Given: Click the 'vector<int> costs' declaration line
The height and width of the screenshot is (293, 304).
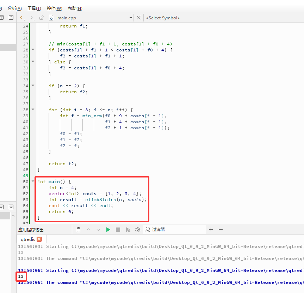Looking at the screenshot, I should coord(95,194).
